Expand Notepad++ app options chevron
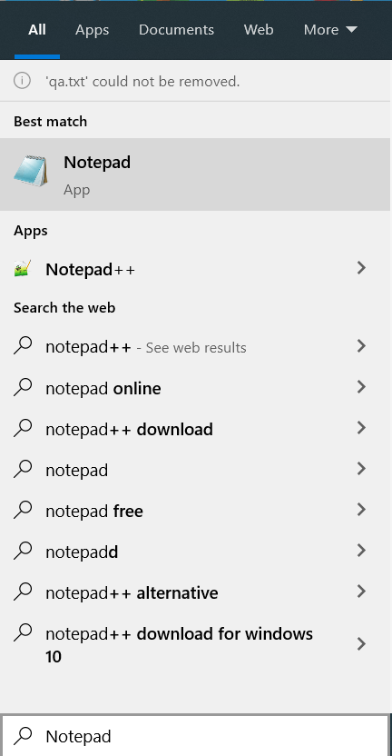Viewport: 392px width, 756px height. point(361,268)
